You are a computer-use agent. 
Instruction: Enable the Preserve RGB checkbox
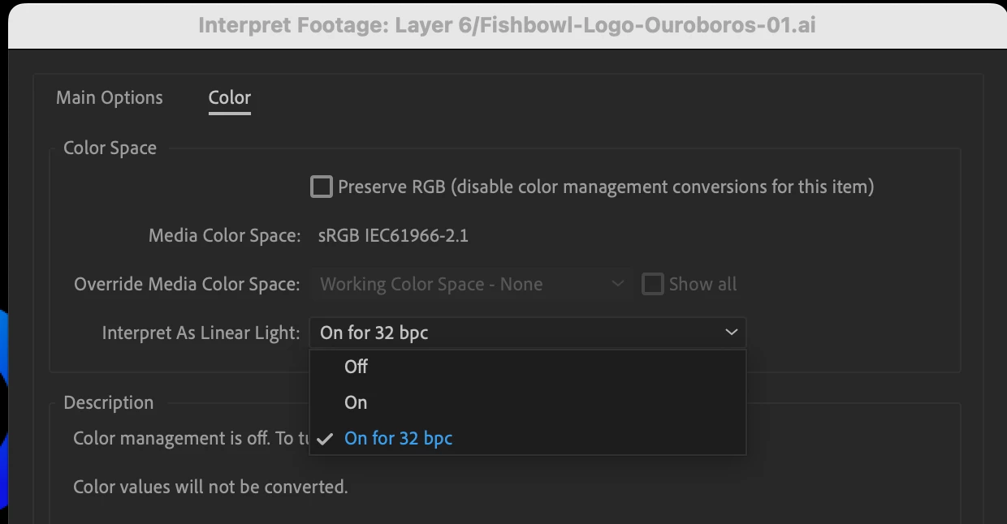coord(322,187)
